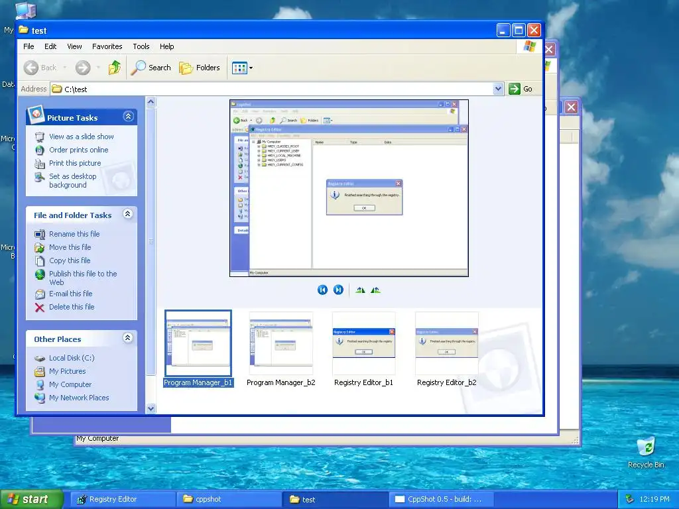Click the Rename this file icon
Viewport: 679px width, 509px height.
[x=39, y=234]
